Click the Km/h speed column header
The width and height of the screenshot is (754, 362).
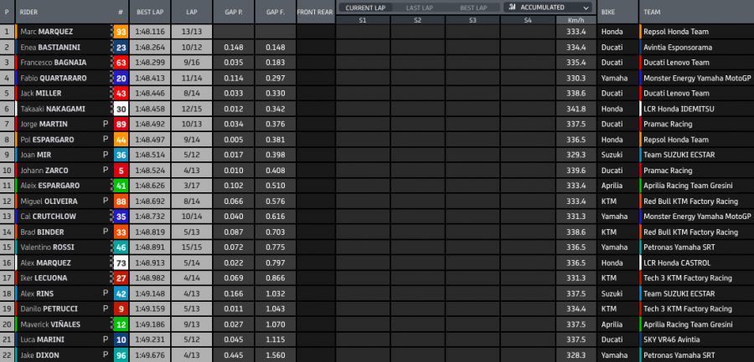pos(576,19)
